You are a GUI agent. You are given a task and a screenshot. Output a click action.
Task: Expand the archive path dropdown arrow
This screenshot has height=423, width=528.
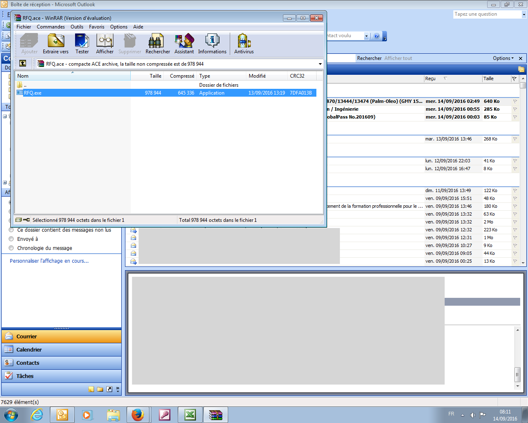(x=320, y=64)
